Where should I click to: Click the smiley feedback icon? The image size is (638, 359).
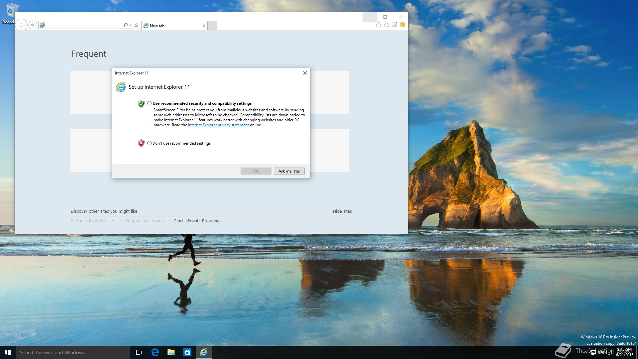[x=403, y=25]
